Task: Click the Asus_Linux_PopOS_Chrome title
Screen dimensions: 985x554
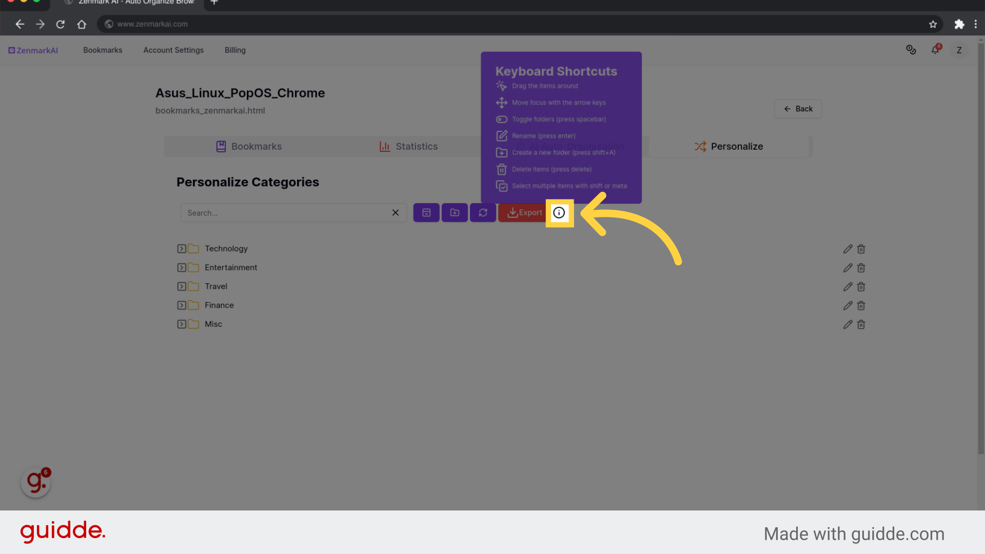Action: click(240, 93)
